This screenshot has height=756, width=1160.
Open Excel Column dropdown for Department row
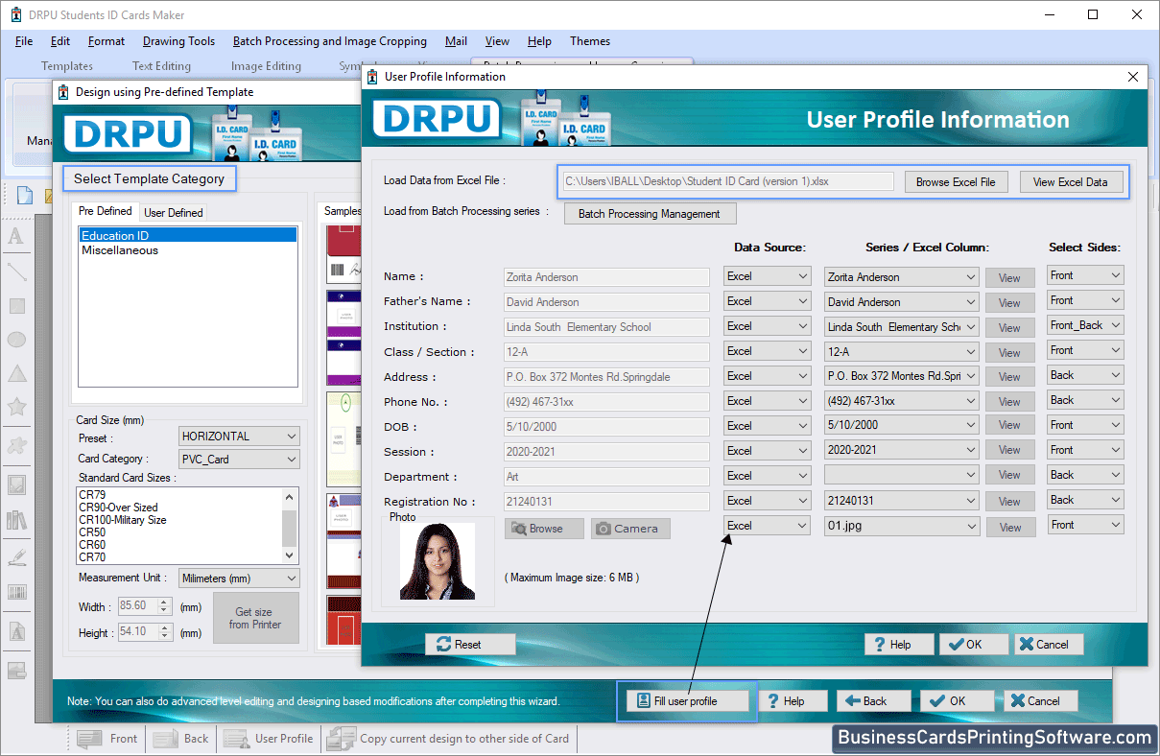[901, 476]
